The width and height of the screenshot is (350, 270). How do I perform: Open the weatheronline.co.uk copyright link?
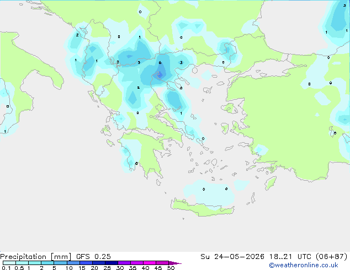pos(304,265)
